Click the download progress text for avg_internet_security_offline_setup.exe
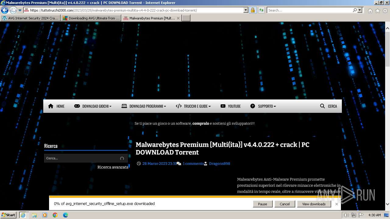This screenshot has width=390, height=219. point(104,204)
